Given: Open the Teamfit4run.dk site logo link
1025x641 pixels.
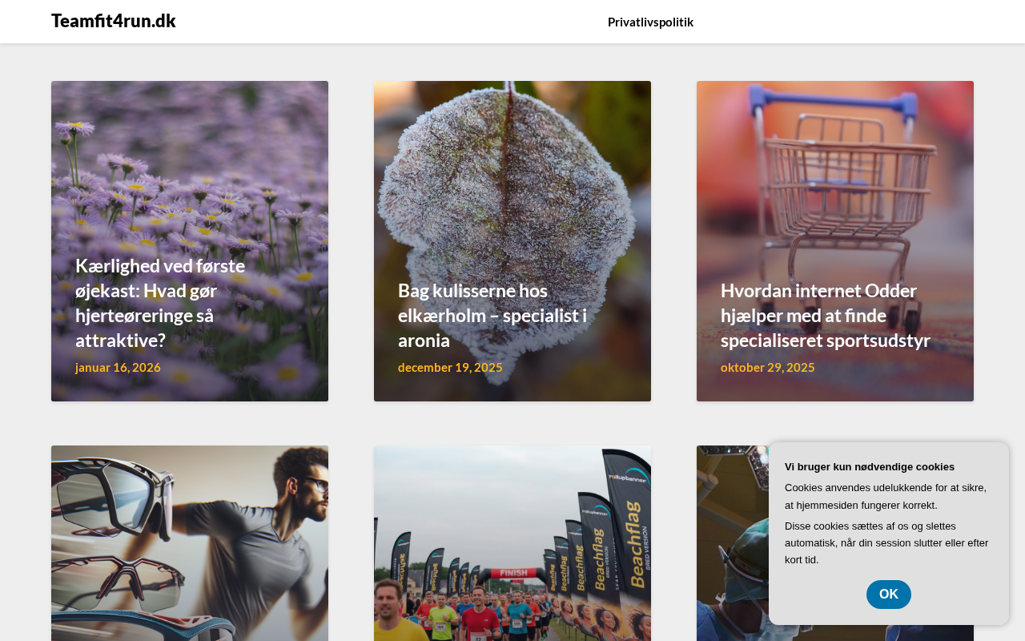Looking at the screenshot, I should pos(113,21).
